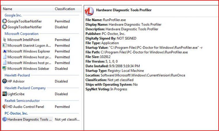219x131 pixels.
Task: Click the Microsoft Windows Explorer icon
Action: point(4,51)
